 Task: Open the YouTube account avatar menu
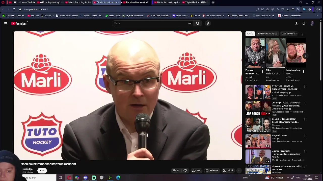[312, 23]
